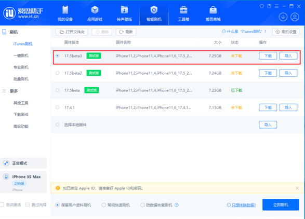Image resolution: width=305 pixels, height=219 pixels.
Task: Click the 测试版 badge beside 17.5beta2
Action: 94,73
